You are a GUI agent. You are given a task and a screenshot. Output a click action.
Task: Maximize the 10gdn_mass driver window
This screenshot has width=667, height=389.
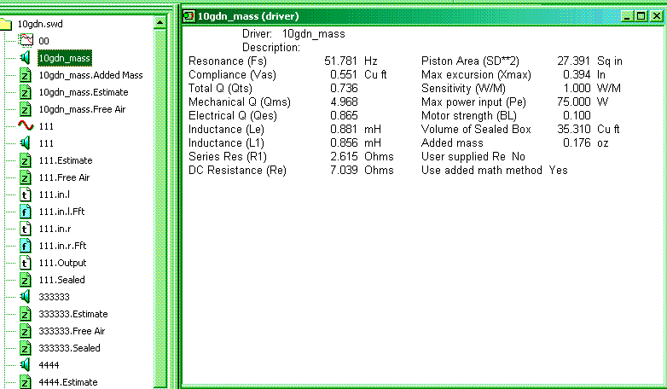641,16
